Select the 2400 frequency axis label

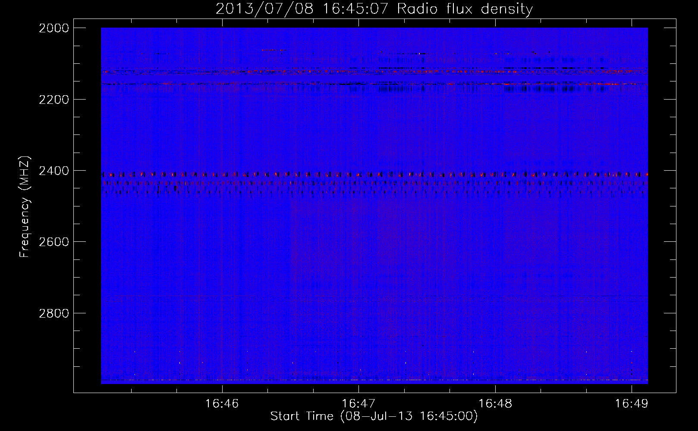point(53,171)
